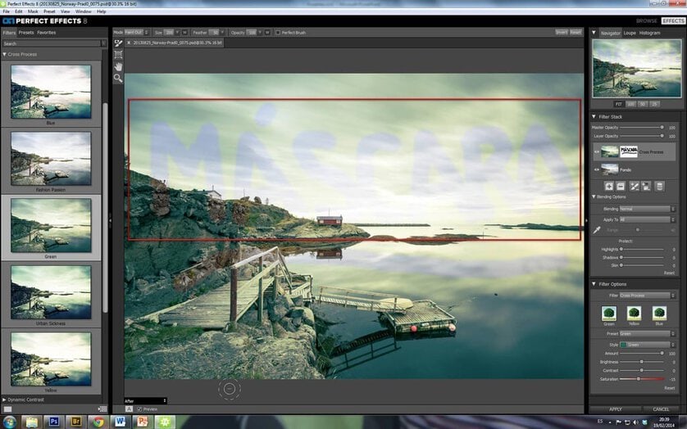Expand the Dynamic Contrast category
This screenshot has height=429, width=687.
[4, 400]
